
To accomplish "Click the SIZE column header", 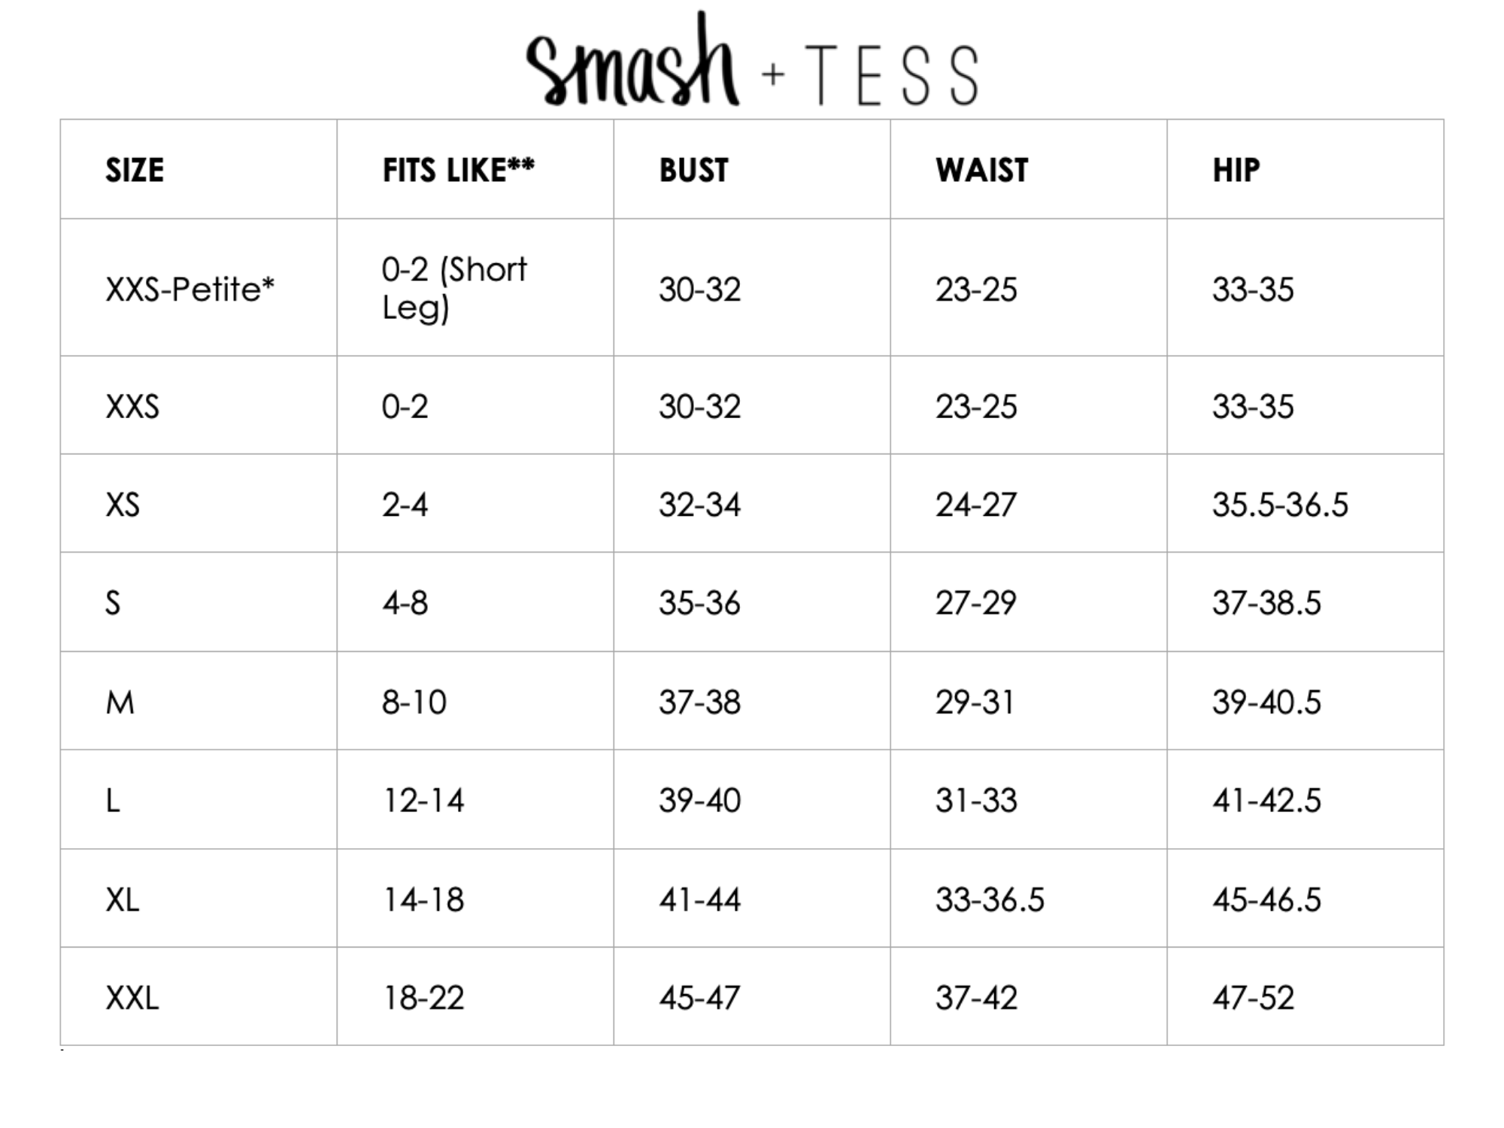I will tap(135, 171).
